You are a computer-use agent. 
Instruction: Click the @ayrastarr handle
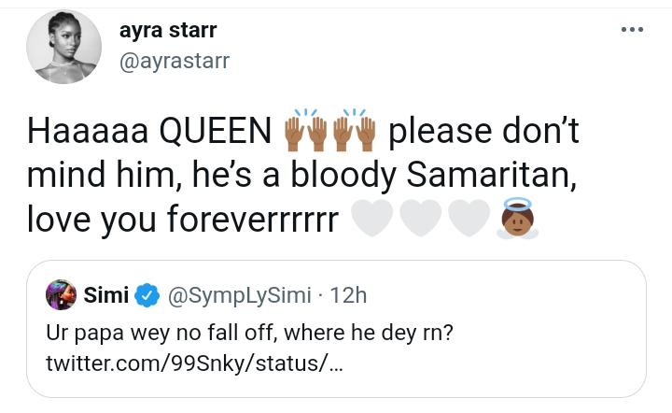(x=174, y=62)
